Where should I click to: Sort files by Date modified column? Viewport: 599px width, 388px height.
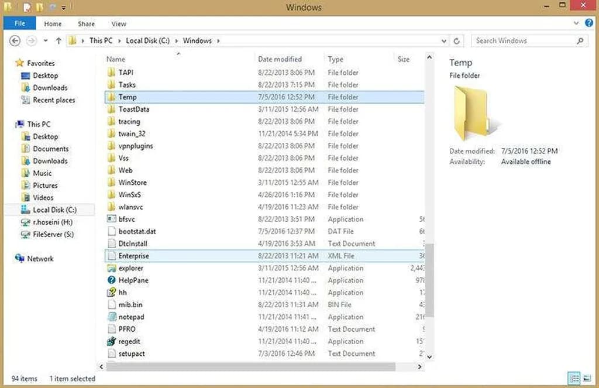[x=280, y=59]
